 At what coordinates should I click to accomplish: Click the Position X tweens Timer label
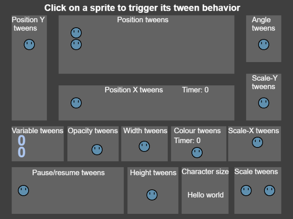point(195,90)
